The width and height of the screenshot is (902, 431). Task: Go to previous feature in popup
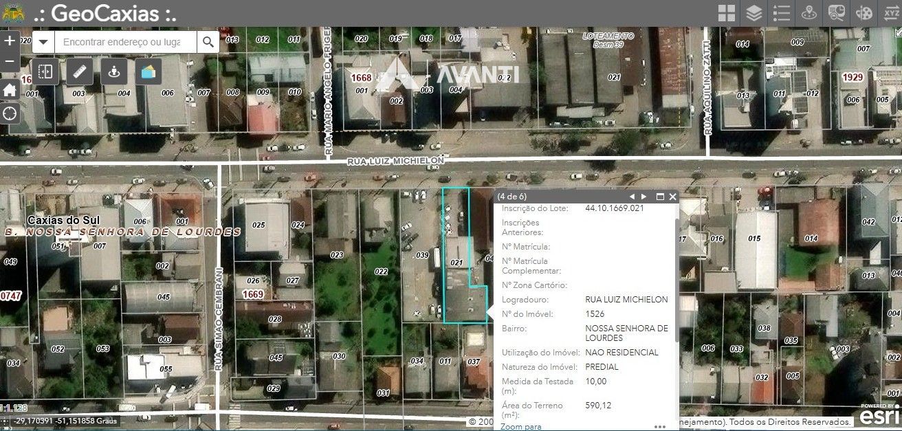coord(632,197)
